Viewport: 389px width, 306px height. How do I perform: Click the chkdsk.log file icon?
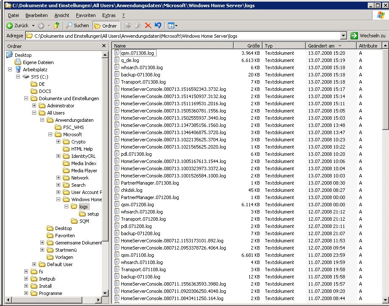(x=117, y=190)
